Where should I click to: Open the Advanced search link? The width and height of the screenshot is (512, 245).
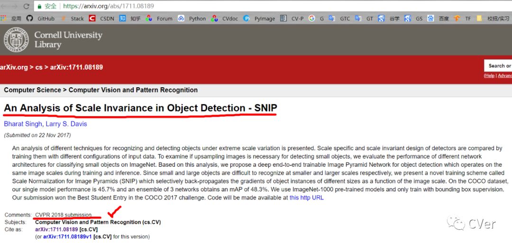(x=505, y=76)
